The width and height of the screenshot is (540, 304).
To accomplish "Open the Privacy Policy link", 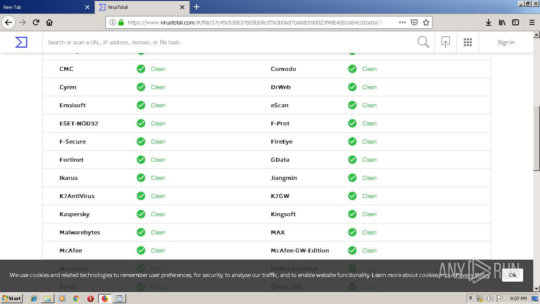I will [472, 275].
